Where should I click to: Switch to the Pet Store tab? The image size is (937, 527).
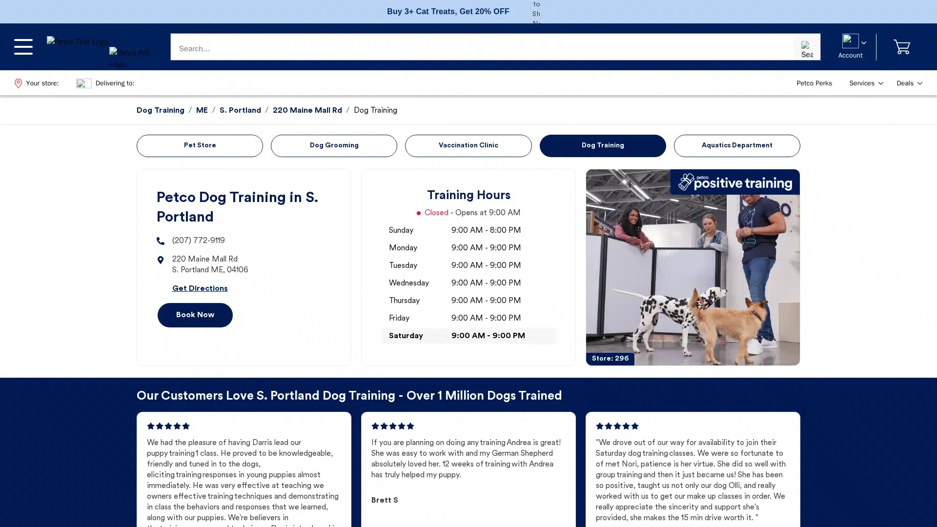coord(200,145)
